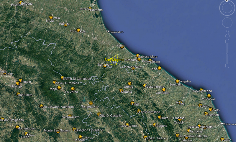The width and height of the screenshot is (236, 142).
Task: Click the San Marino yellow label
Action: (114, 60)
